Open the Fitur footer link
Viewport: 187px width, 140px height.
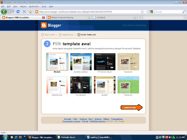click(x=75, y=119)
